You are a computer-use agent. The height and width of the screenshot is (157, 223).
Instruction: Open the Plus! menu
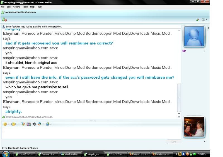(39, 7)
